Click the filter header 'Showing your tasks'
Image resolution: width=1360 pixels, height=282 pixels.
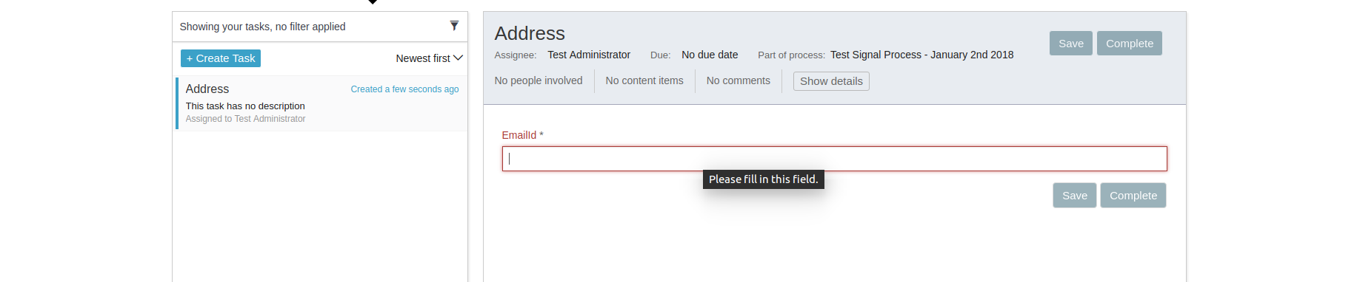pyautogui.click(x=262, y=27)
